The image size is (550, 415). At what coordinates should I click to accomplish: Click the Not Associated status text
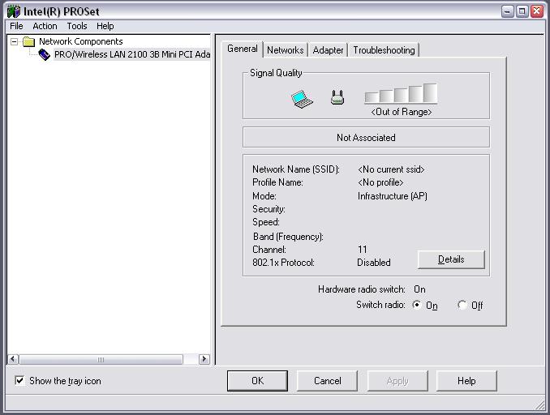click(366, 138)
